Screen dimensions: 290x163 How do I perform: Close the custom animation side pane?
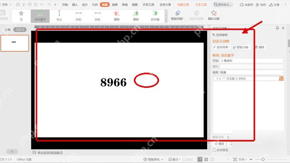(x=283, y=28)
